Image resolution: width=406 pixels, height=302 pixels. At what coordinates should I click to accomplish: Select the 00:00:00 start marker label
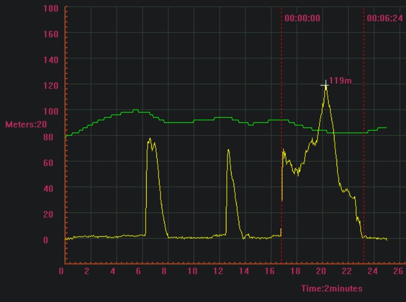tap(302, 18)
